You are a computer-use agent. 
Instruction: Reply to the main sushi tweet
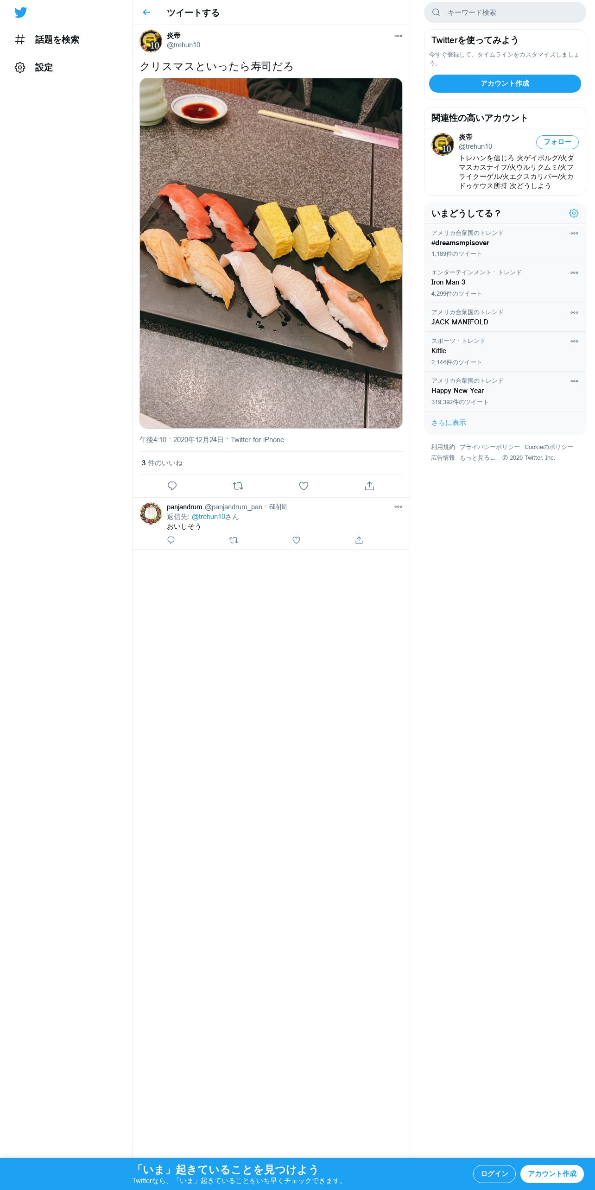click(172, 486)
